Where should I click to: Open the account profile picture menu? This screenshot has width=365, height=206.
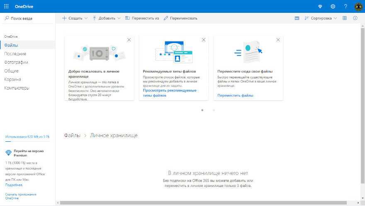(359, 6)
